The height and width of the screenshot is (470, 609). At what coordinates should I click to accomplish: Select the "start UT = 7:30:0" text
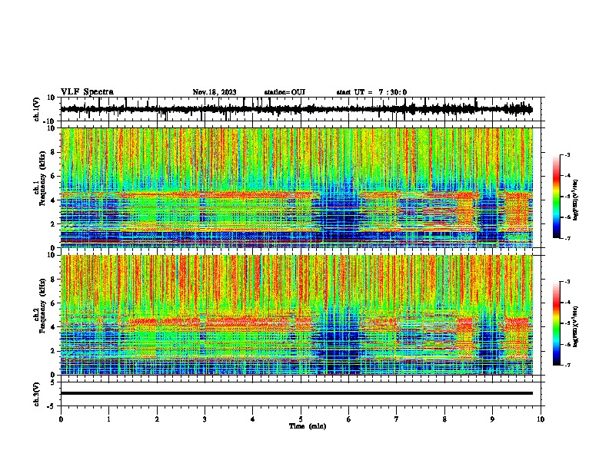[x=371, y=92]
